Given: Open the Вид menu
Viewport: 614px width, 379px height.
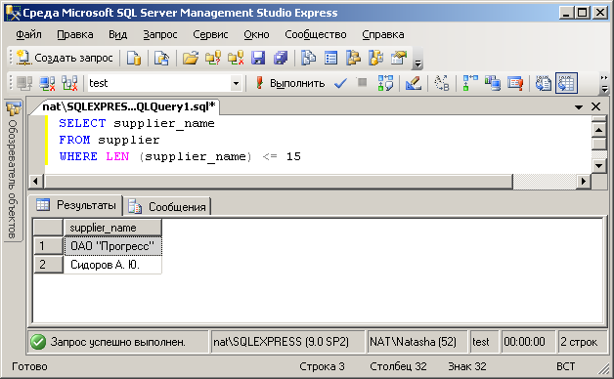Looking at the screenshot, I should tap(118, 34).
